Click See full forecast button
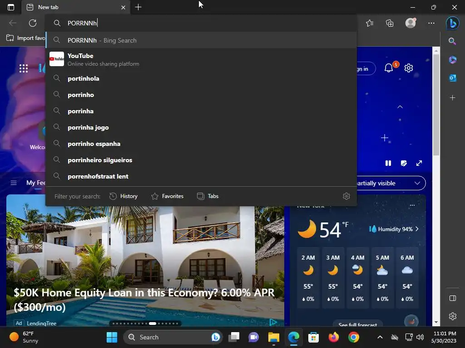465x348 pixels. pos(358,324)
